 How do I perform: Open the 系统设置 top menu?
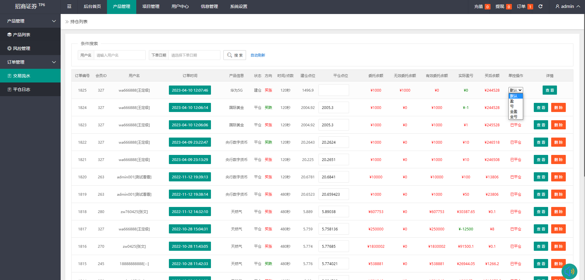(238, 6)
